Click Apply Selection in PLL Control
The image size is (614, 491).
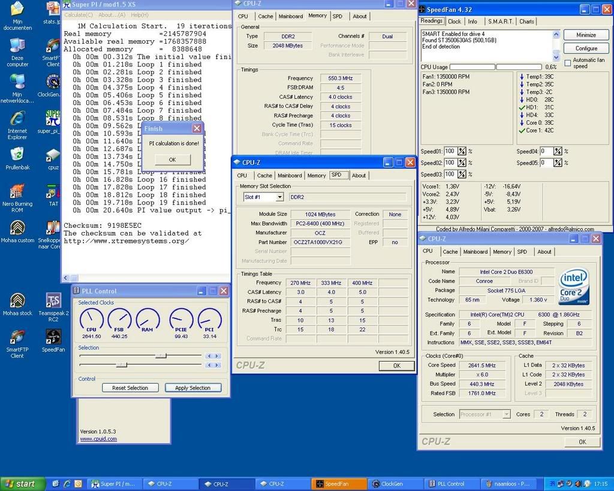pos(192,388)
